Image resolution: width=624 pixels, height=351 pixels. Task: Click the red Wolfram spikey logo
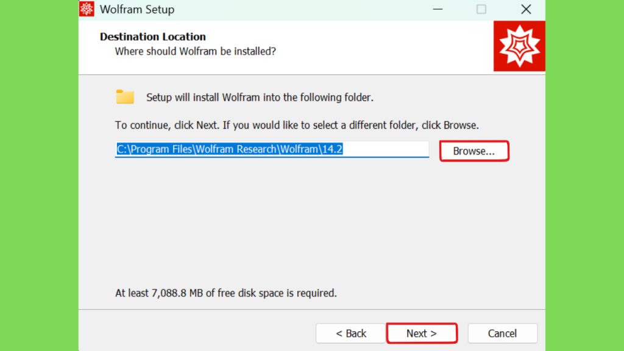coord(519,46)
